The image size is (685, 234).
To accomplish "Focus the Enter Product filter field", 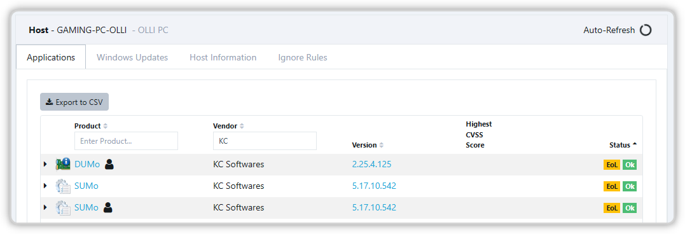I will 127,141.
